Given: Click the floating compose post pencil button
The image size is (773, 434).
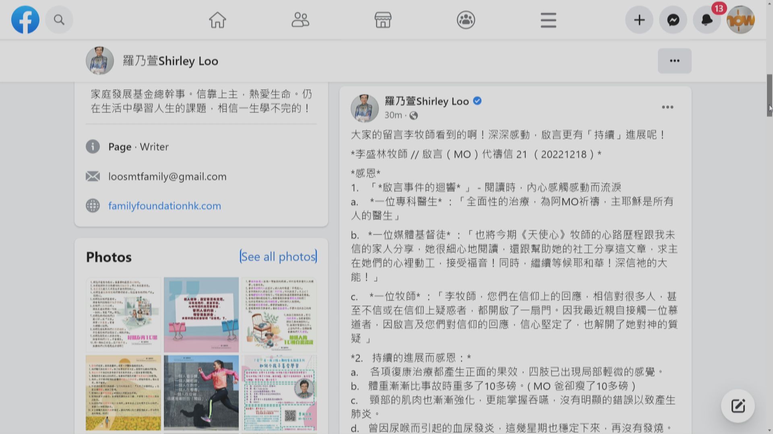Looking at the screenshot, I should tap(737, 406).
